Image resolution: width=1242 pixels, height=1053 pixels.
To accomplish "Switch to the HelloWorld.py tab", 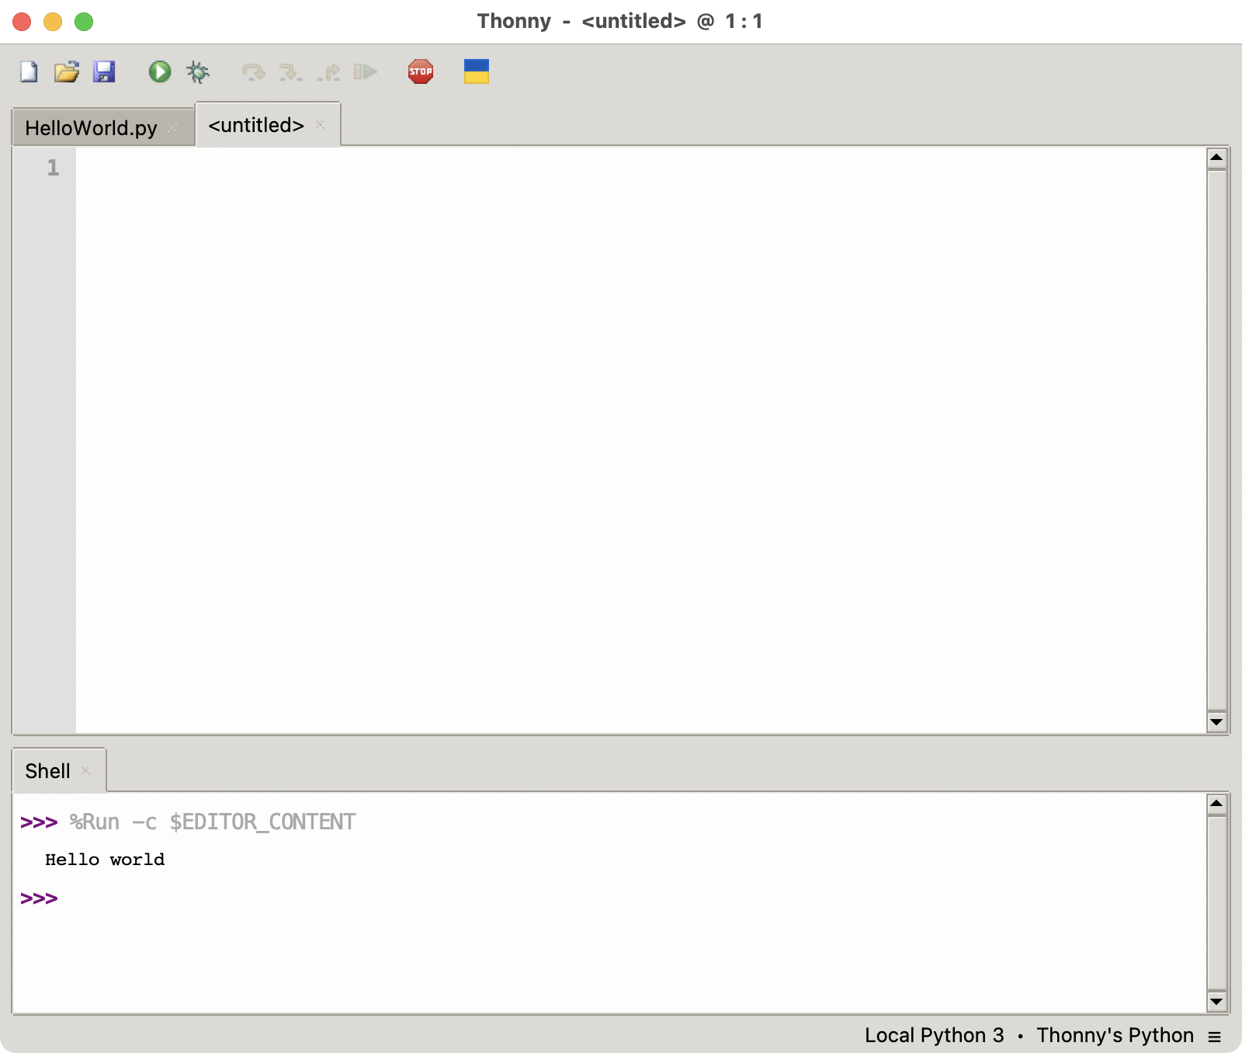I will pyautogui.click(x=91, y=128).
